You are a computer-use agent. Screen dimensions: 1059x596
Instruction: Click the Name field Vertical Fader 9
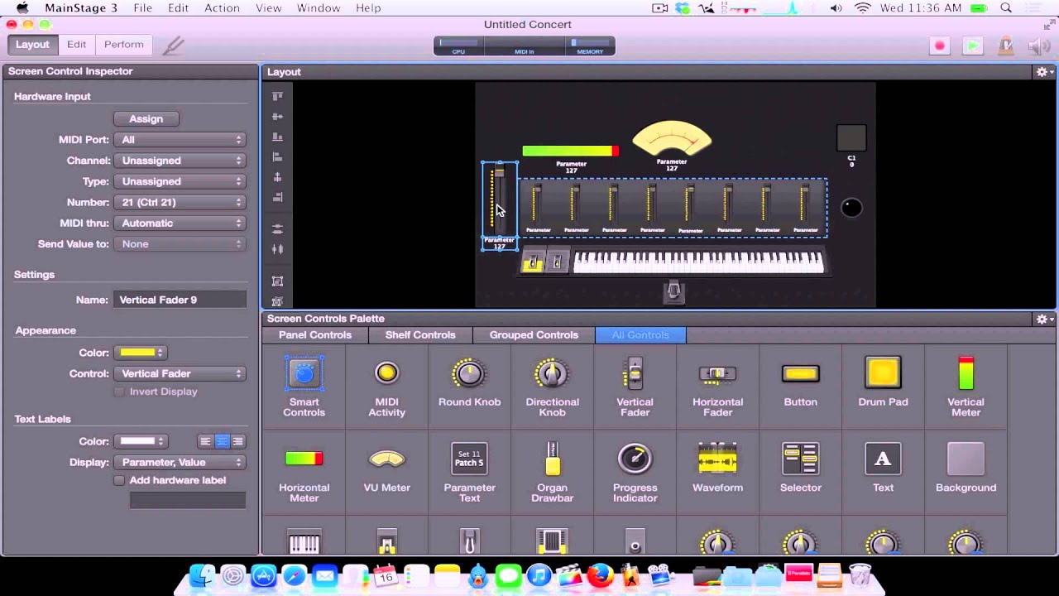(180, 300)
